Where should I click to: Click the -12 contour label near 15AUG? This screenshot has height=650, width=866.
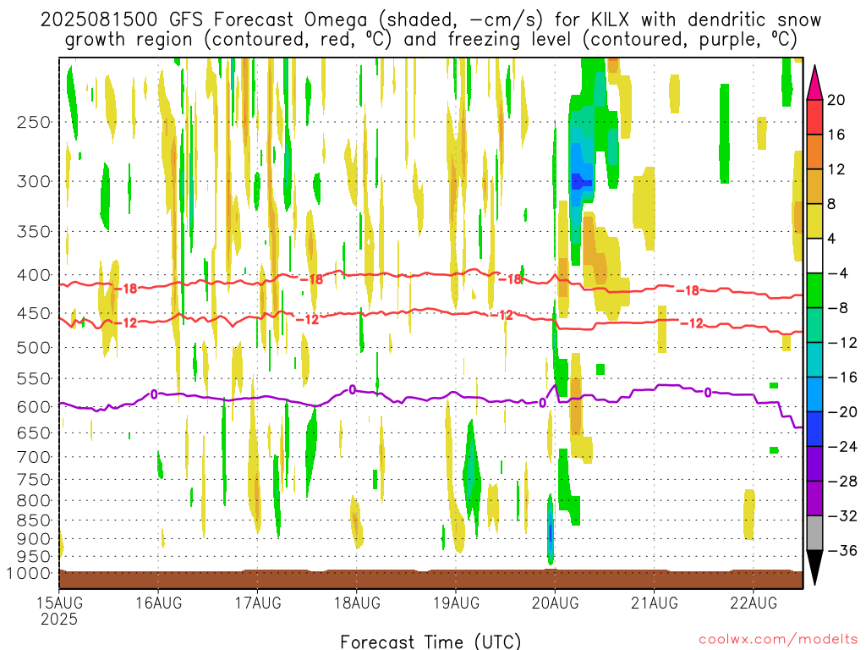coord(126,322)
